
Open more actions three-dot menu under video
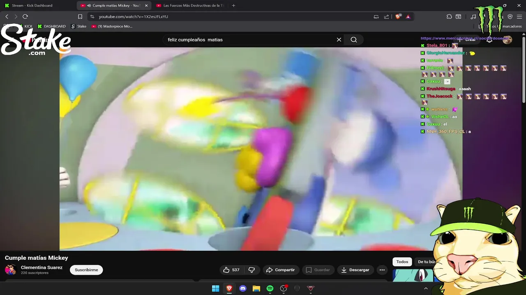[382, 270]
